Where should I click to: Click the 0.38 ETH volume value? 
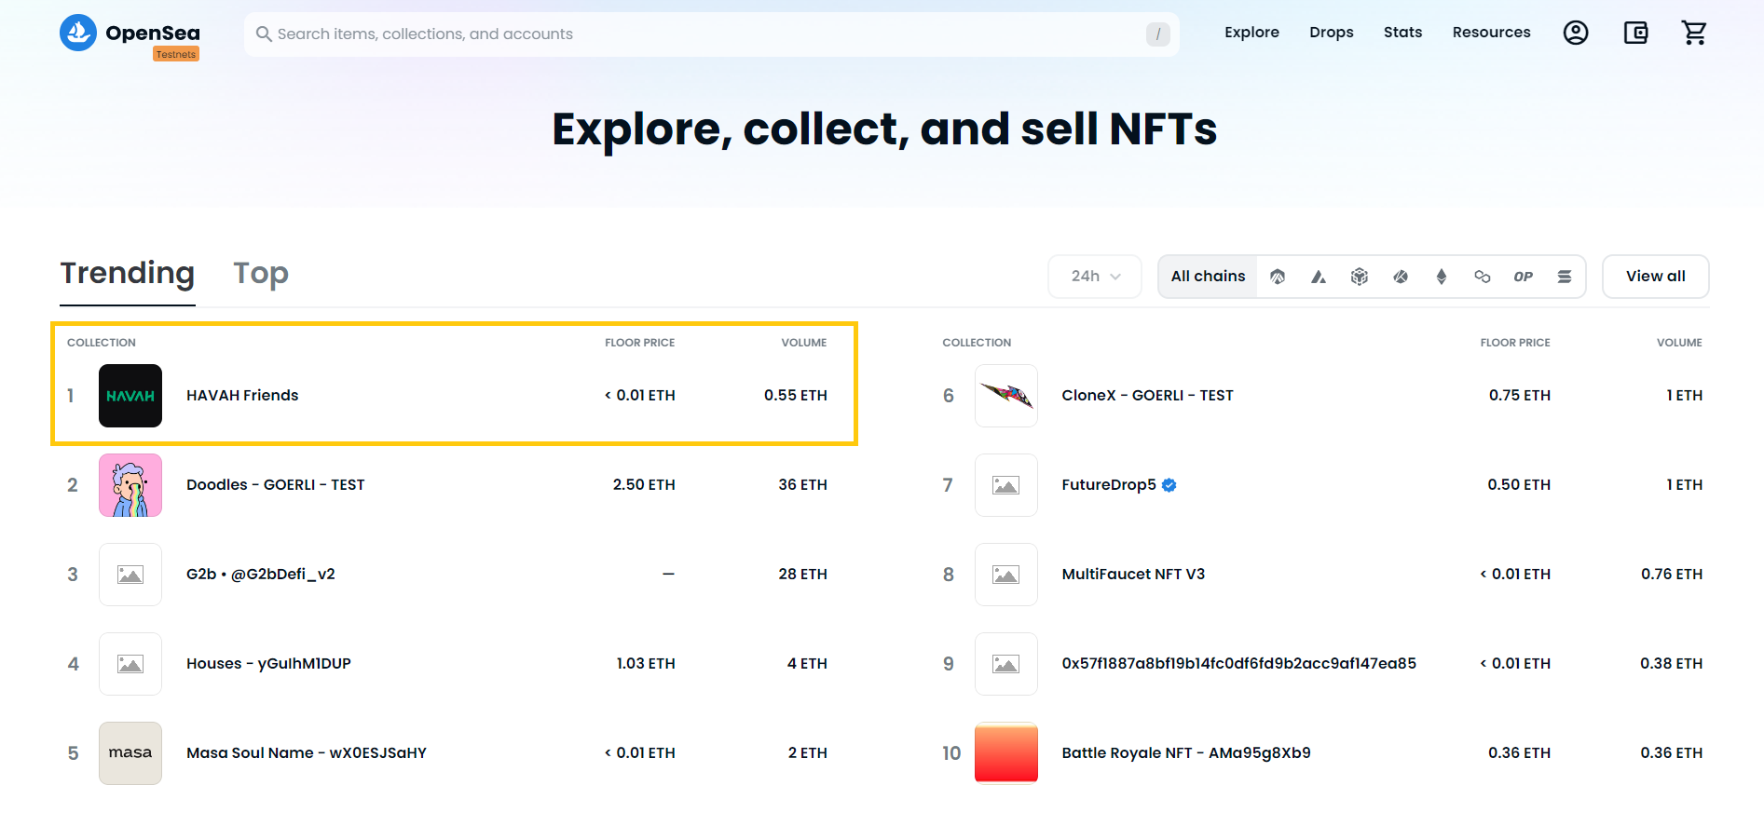1672,664
